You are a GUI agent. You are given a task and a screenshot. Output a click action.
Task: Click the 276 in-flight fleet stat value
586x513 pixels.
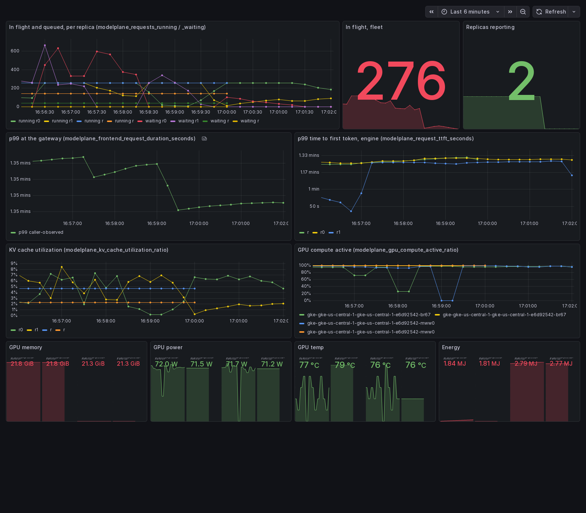[401, 81]
